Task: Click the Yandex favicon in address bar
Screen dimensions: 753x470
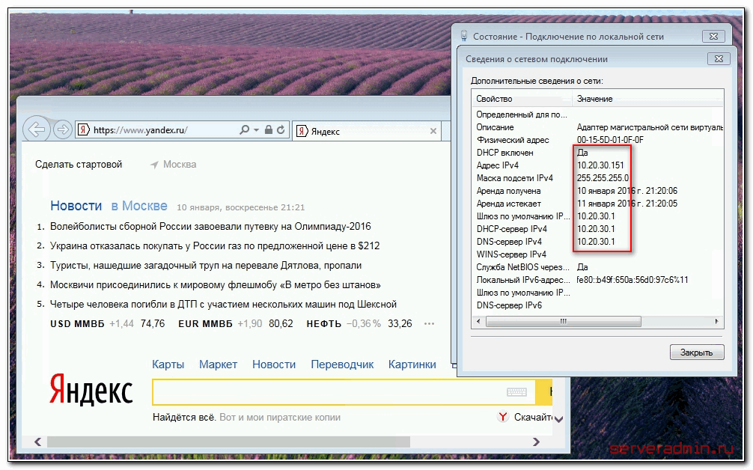Action: pos(84,129)
